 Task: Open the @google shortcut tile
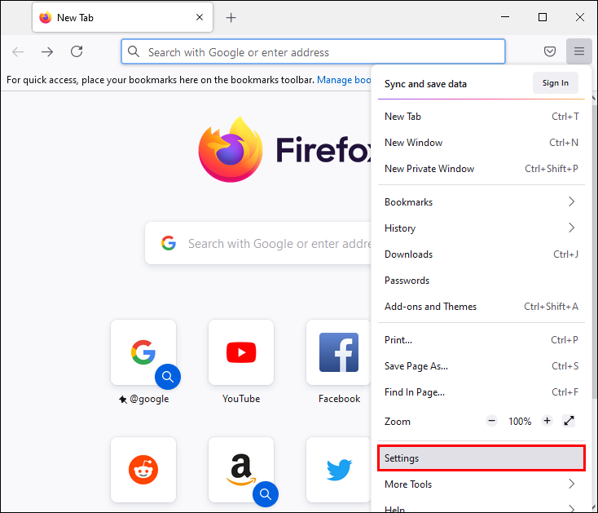(x=143, y=352)
